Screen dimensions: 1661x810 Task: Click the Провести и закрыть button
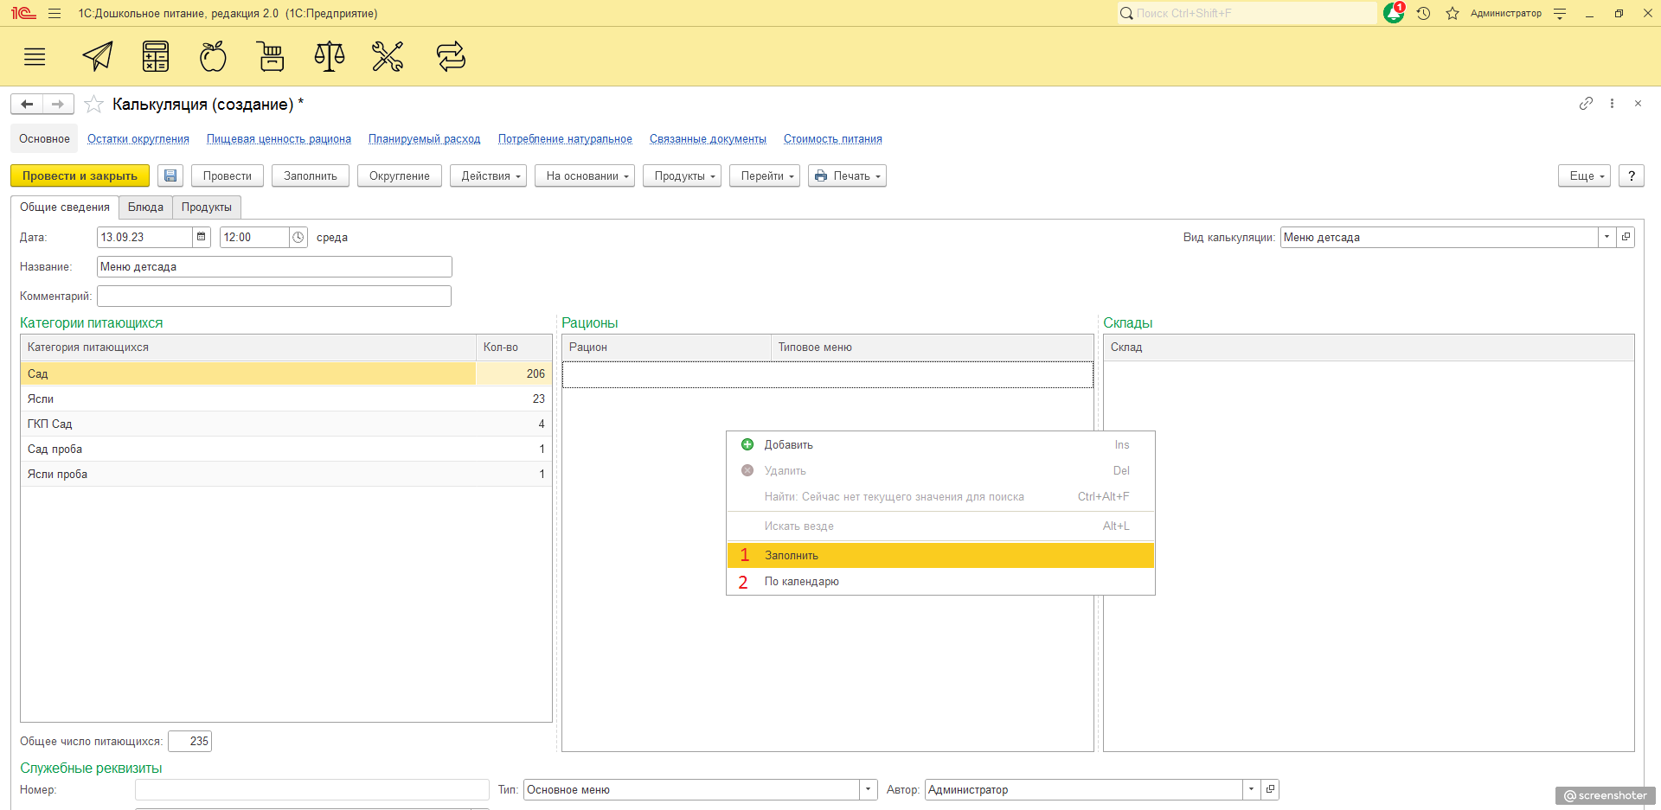tap(80, 176)
